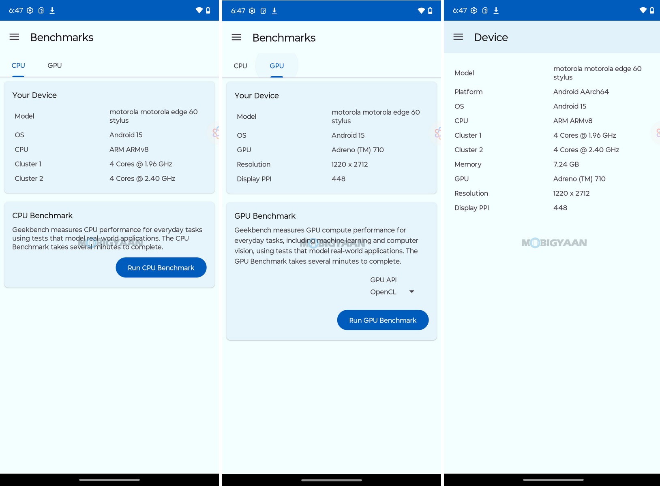This screenshot has height=486, width=660.
Task: Open the GPU API OpenCL dropdown
Action: 392,292
